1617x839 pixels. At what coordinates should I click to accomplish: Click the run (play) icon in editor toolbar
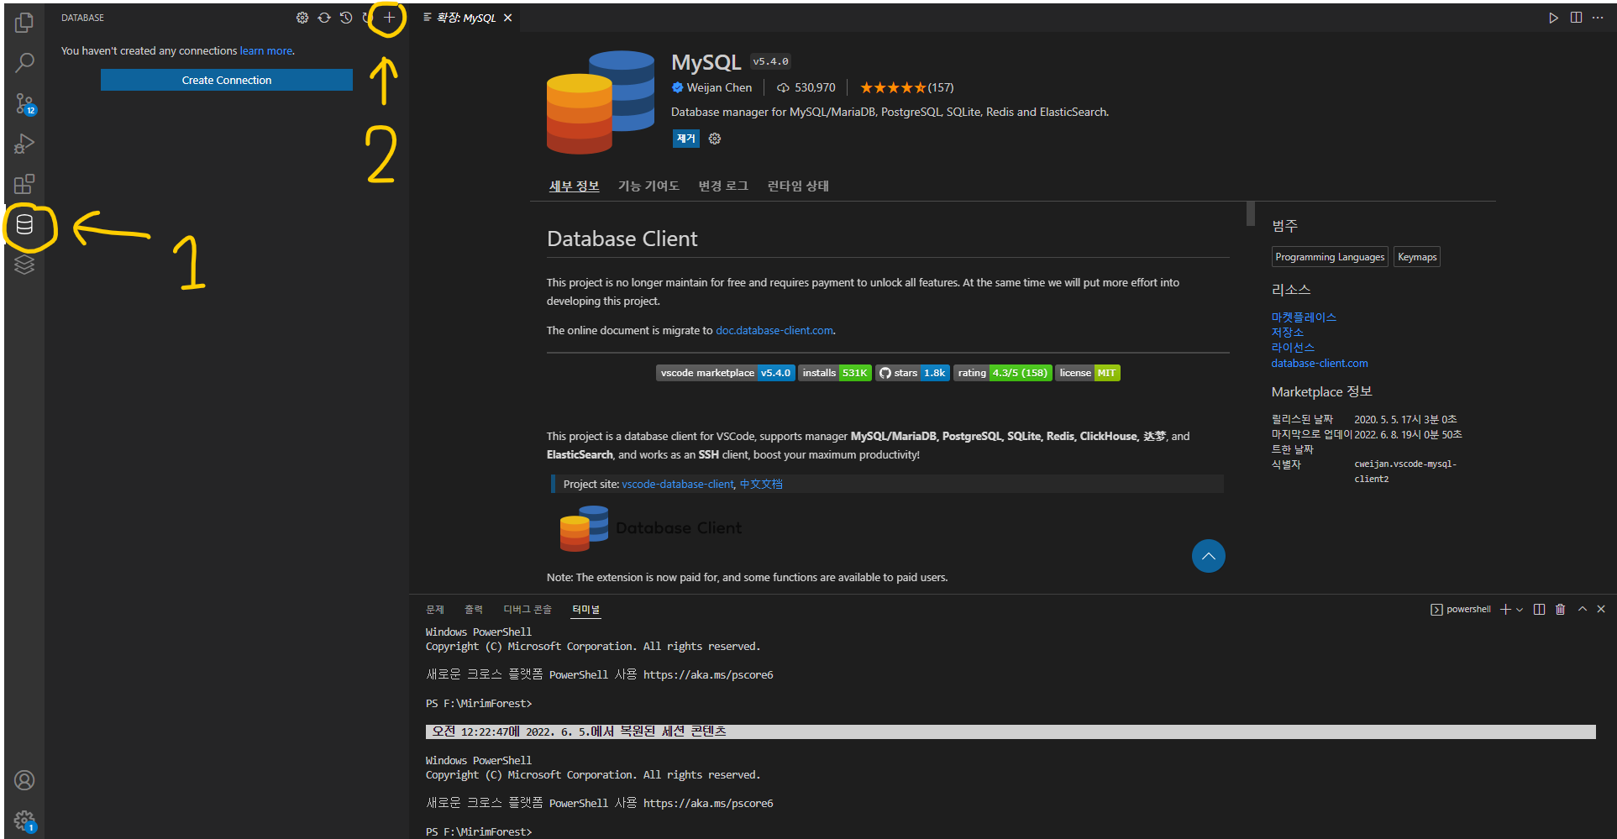1553,18
